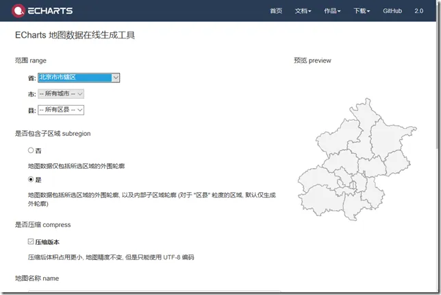
Task: Go to the GitHub link
Action: pyautogui.click(x=392, y=11)
